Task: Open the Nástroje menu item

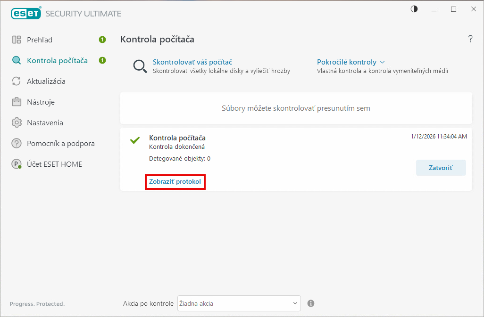Action: click(41, 102)
